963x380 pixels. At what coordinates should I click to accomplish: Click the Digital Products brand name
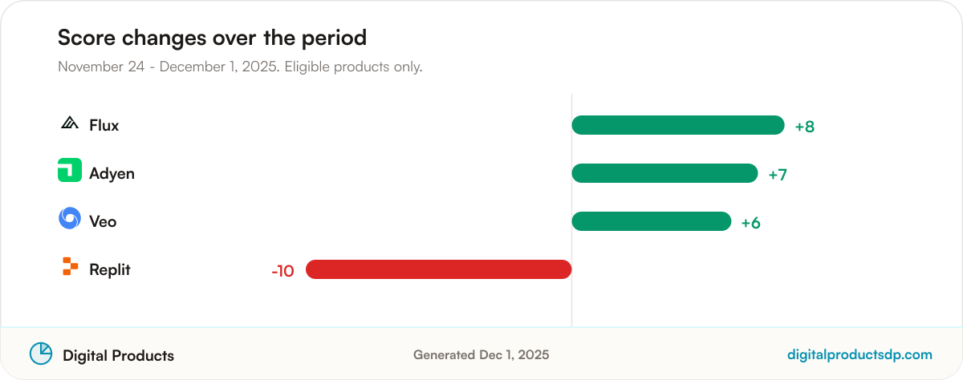pos(118,355)
